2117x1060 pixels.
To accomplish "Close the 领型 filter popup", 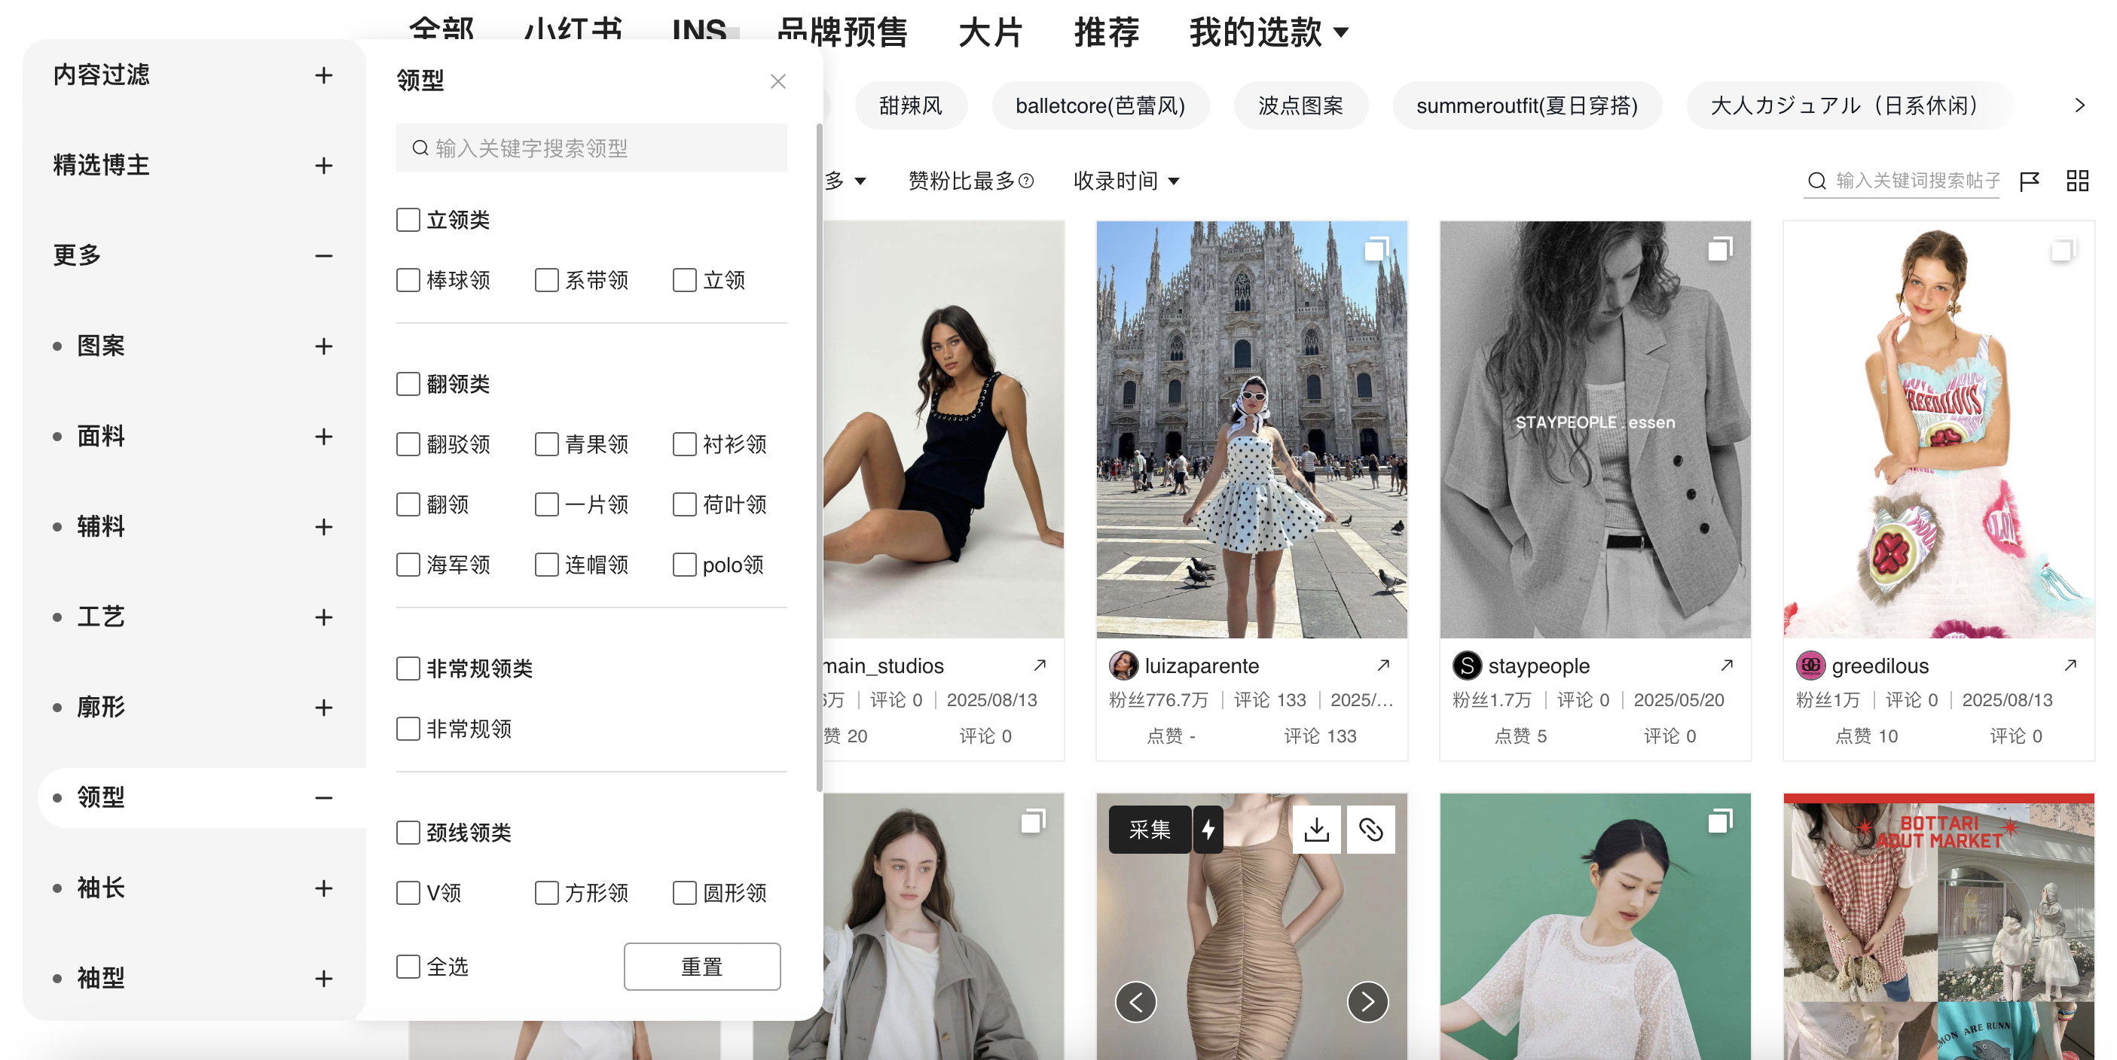I will pyautogui.click(x=777, y=81).
